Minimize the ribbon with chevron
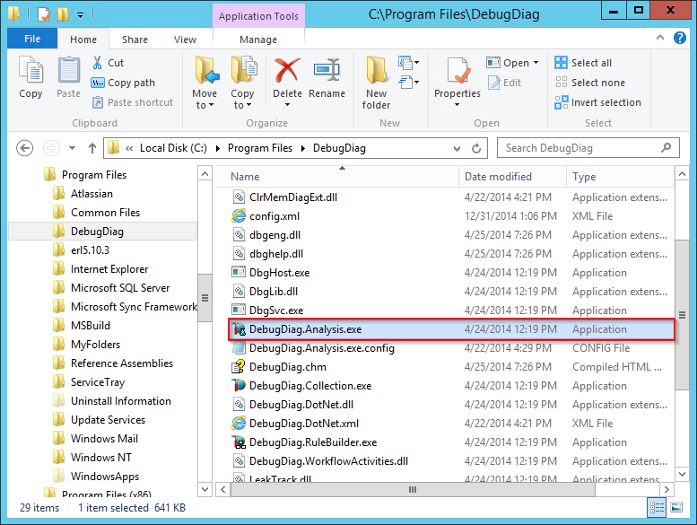Screen dimensions: 697x525 (x=660, y=38)
